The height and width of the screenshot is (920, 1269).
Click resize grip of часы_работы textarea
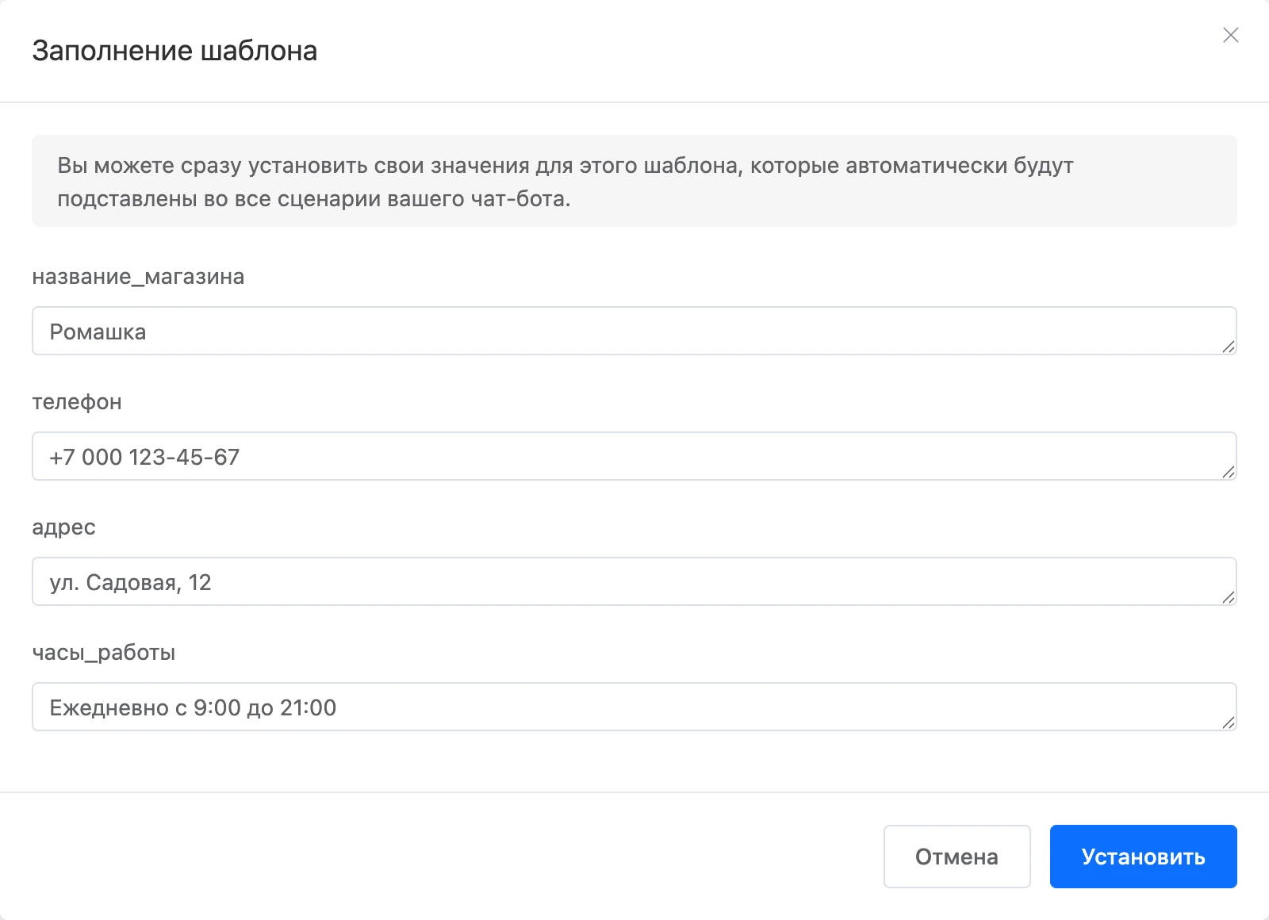1229,723
